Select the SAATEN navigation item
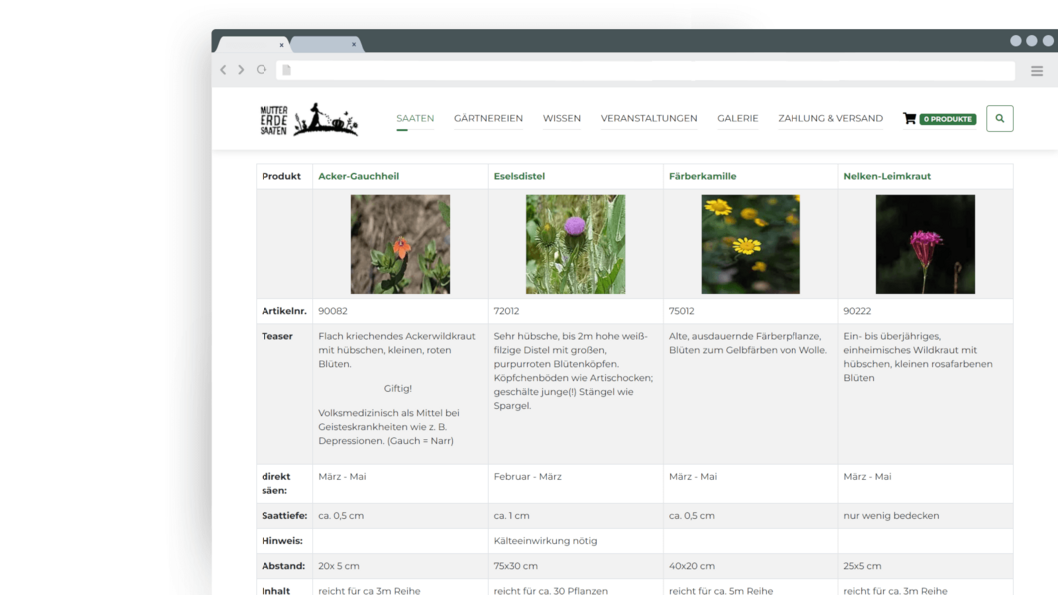The height and width of the screenshot is (595, 1058). (415, 118)
